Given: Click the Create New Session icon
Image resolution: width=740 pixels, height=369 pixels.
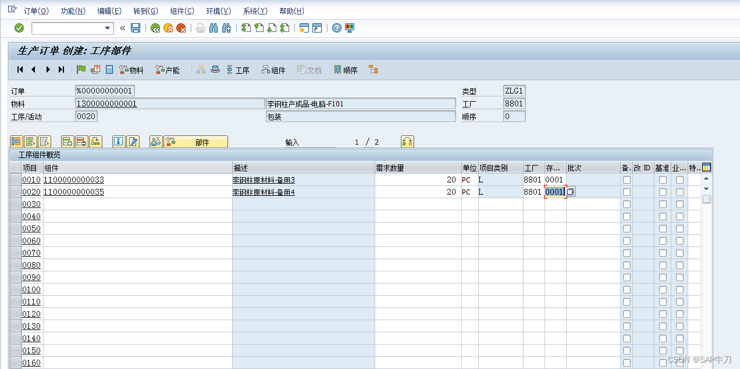Looking at the screenshot, I should (x=304, y=28).
